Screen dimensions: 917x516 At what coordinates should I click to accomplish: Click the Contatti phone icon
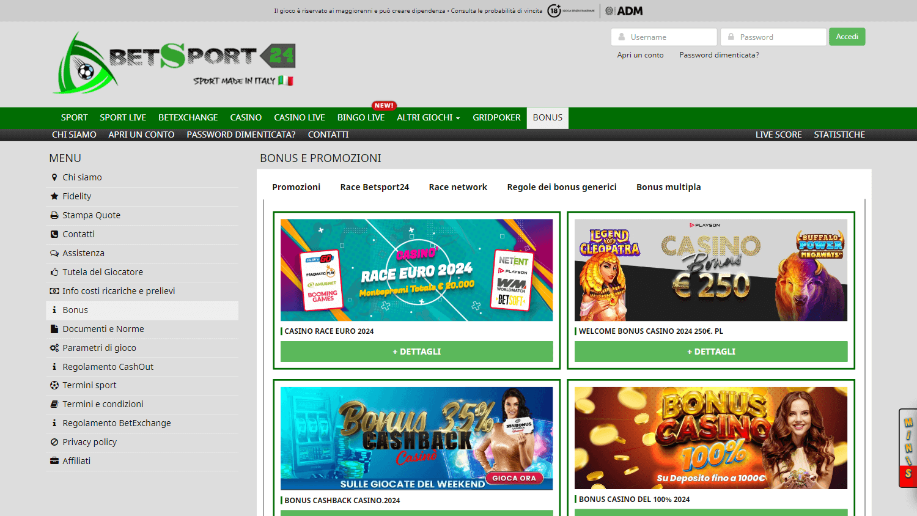click(x=54, y=234)
